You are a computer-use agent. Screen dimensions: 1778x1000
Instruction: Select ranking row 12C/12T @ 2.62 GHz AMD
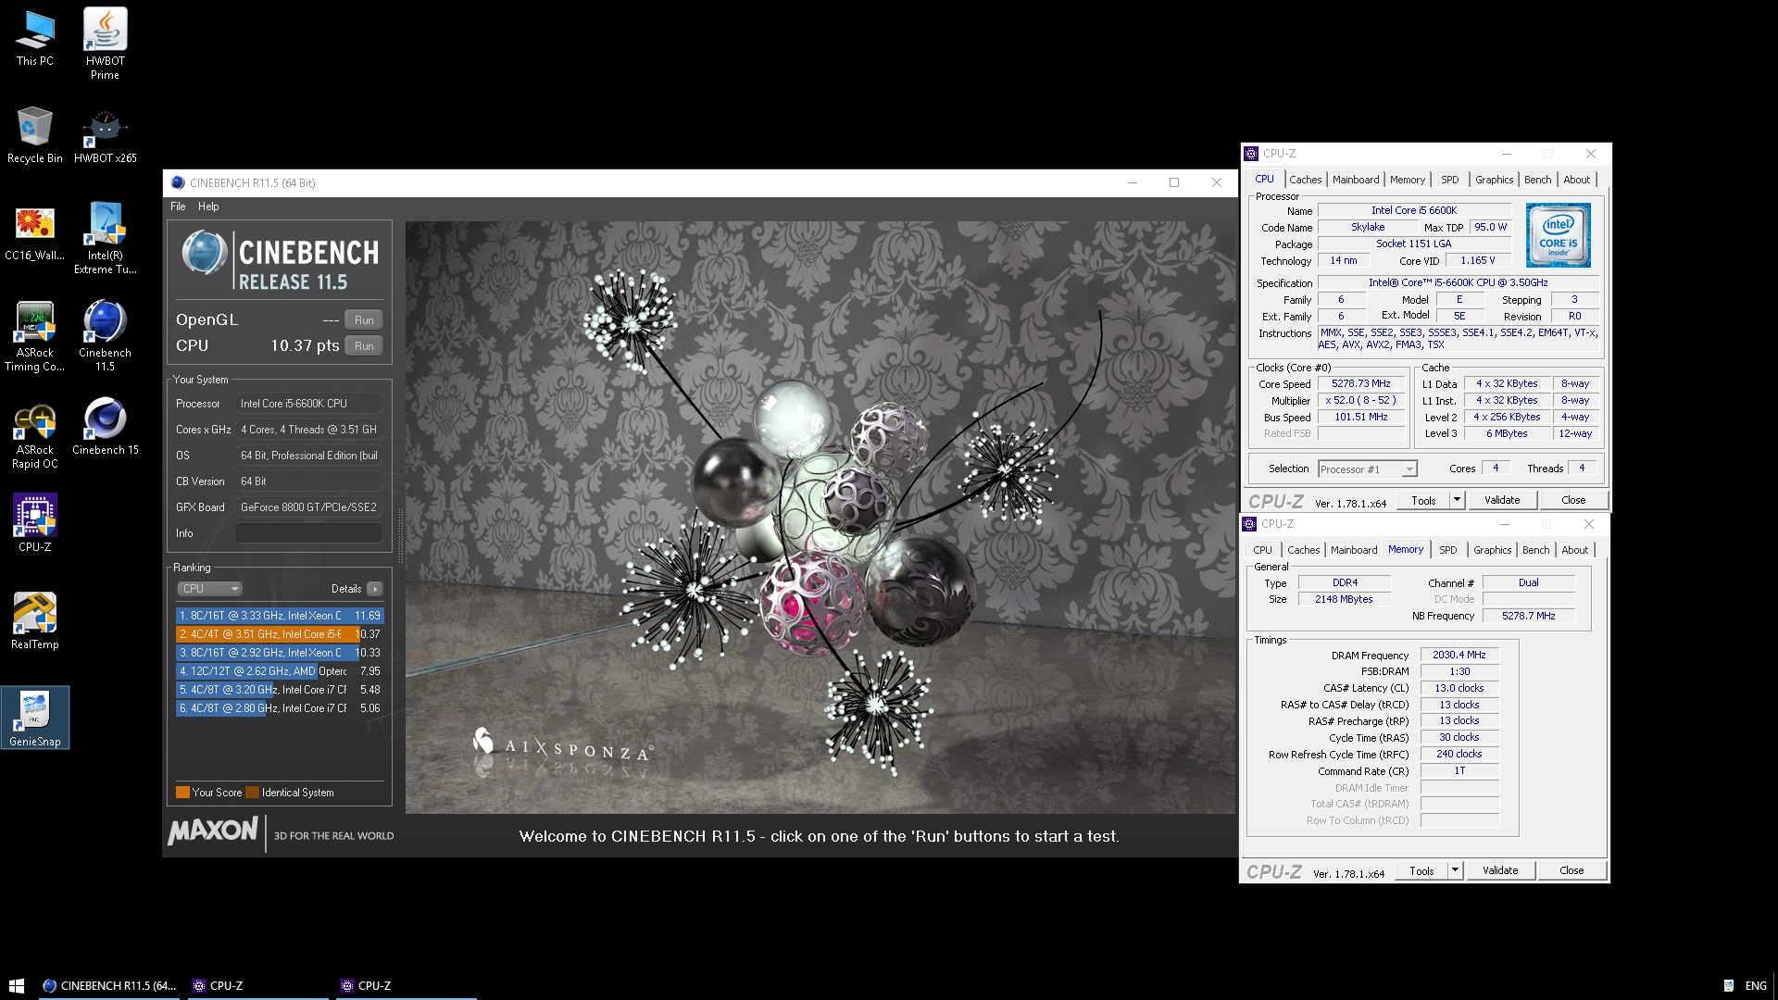coord(279,671)
